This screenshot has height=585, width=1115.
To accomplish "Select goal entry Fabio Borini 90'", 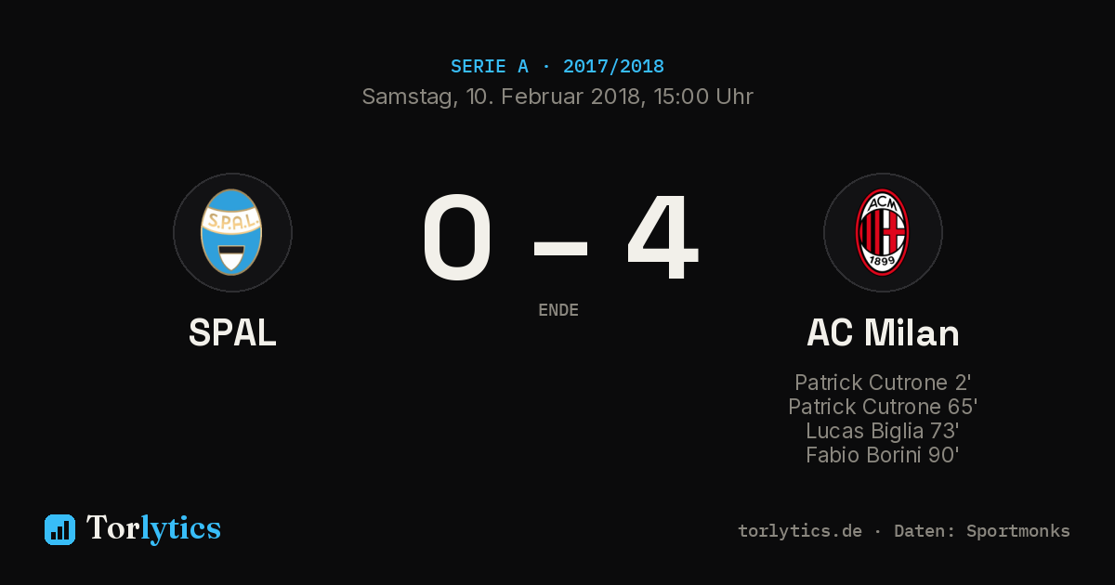I will tap(883, 455).
